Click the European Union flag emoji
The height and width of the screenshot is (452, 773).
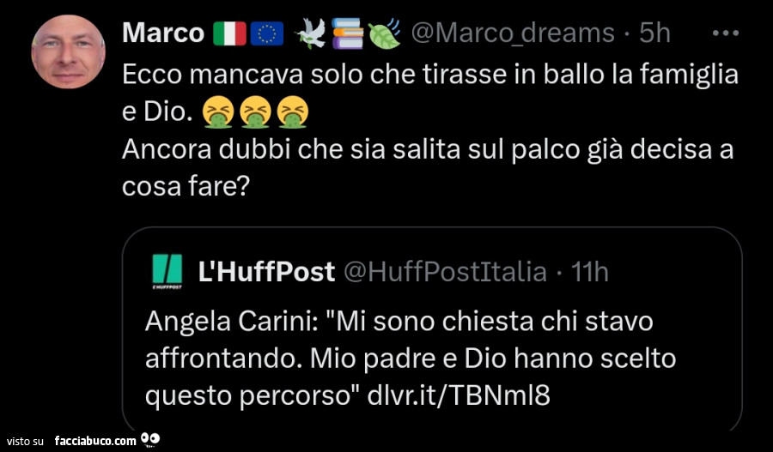(x=267, y=33)
